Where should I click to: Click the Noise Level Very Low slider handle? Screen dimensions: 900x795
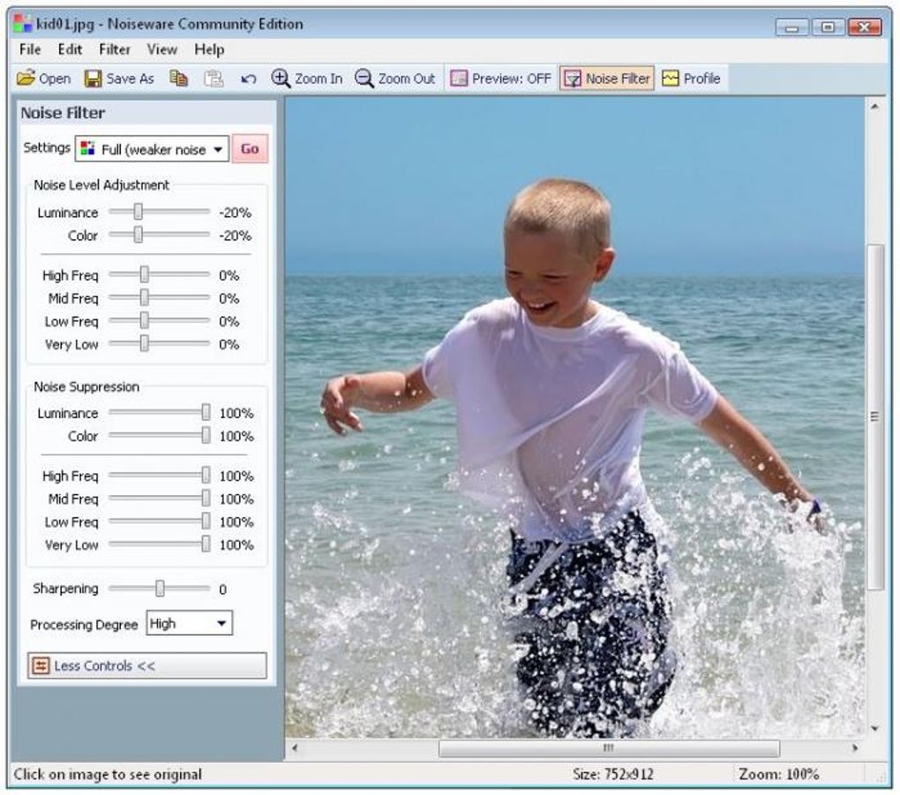[144, 344]
